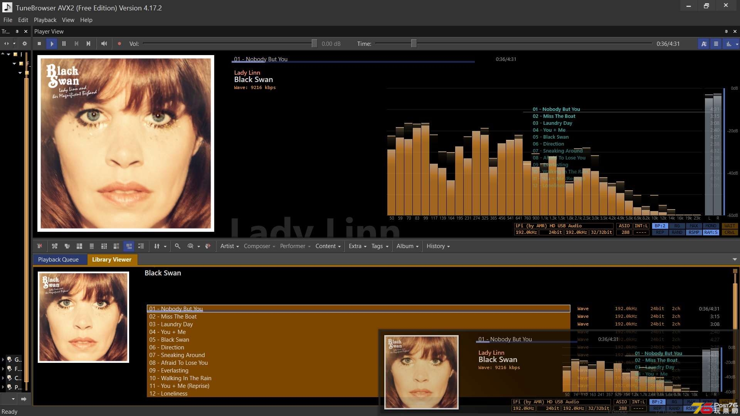The image size is (740, 416).
Task: Toggle the MONO indicator
Action: click(711, 226)
